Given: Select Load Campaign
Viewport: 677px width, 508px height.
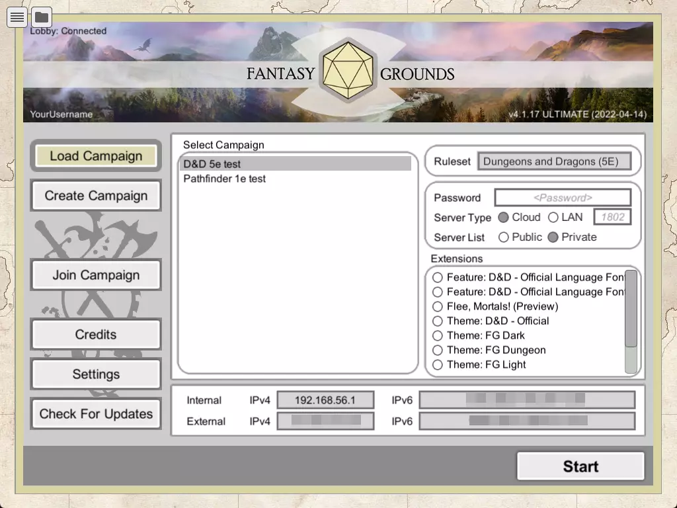Looking at the screenshot, I should click(96, 156).
